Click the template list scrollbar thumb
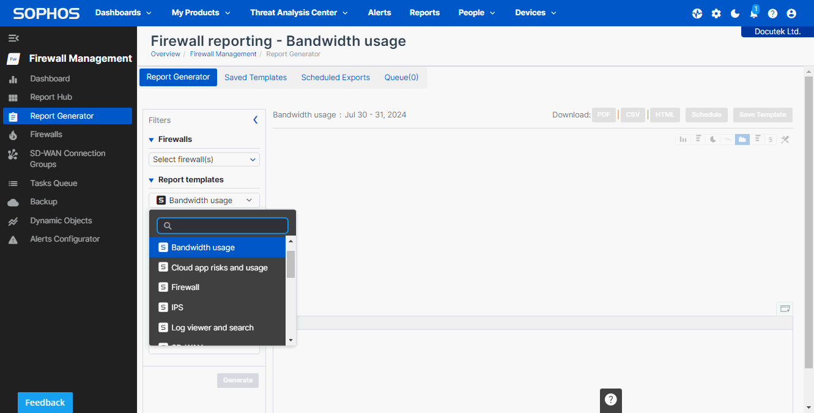Screen dimensions: 814x413 pyautogui.click(x=290, y=264)
